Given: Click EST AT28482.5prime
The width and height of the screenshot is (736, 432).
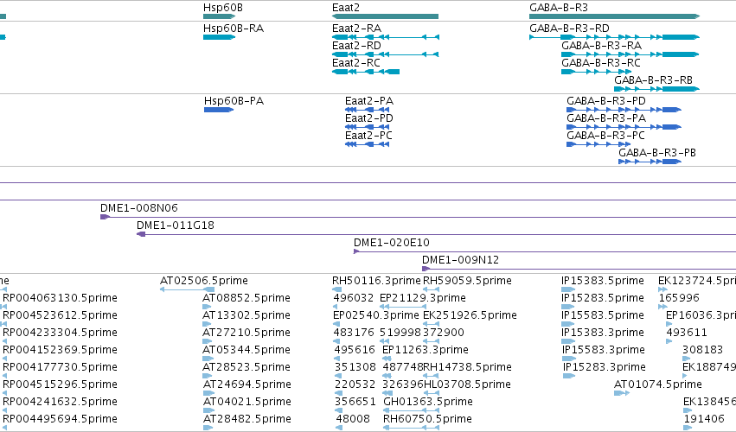Looking at the screenshot, I should [246, 419].
